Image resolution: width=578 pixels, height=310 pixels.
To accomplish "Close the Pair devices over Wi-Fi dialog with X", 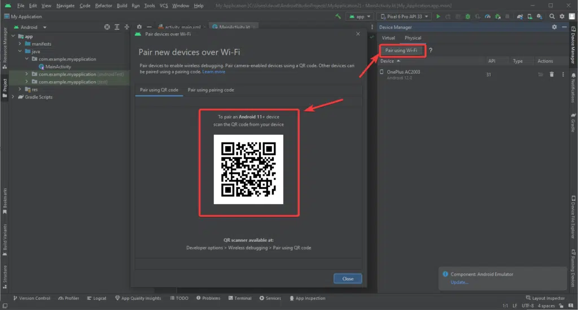I will [358, 34].
